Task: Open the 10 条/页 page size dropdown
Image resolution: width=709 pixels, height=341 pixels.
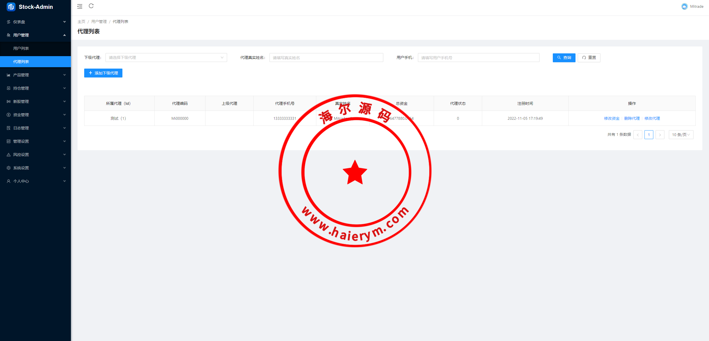Action: click(681, 135)
